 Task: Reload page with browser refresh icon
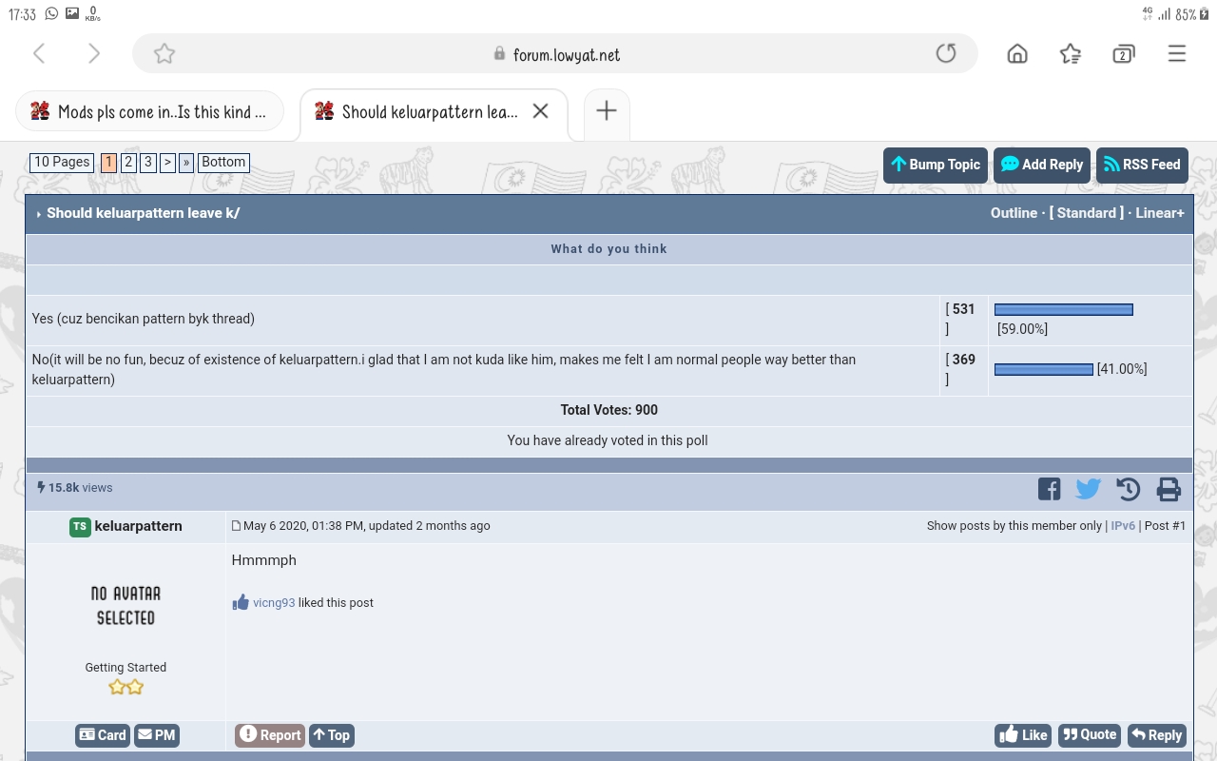945,54
